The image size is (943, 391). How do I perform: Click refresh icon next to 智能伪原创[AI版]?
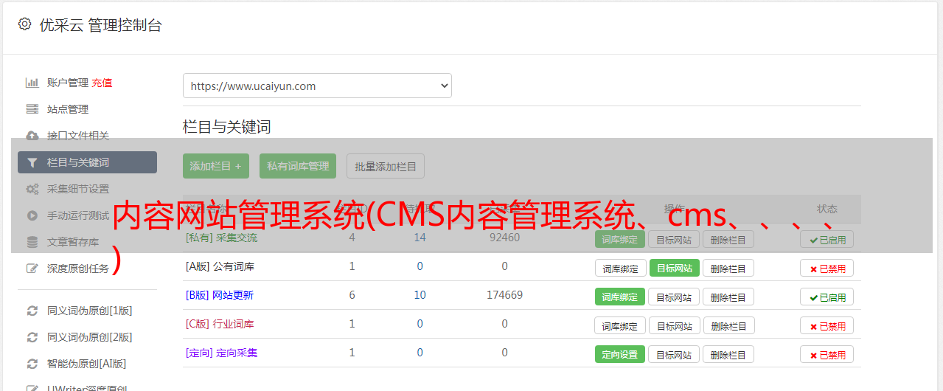point(32,364)
